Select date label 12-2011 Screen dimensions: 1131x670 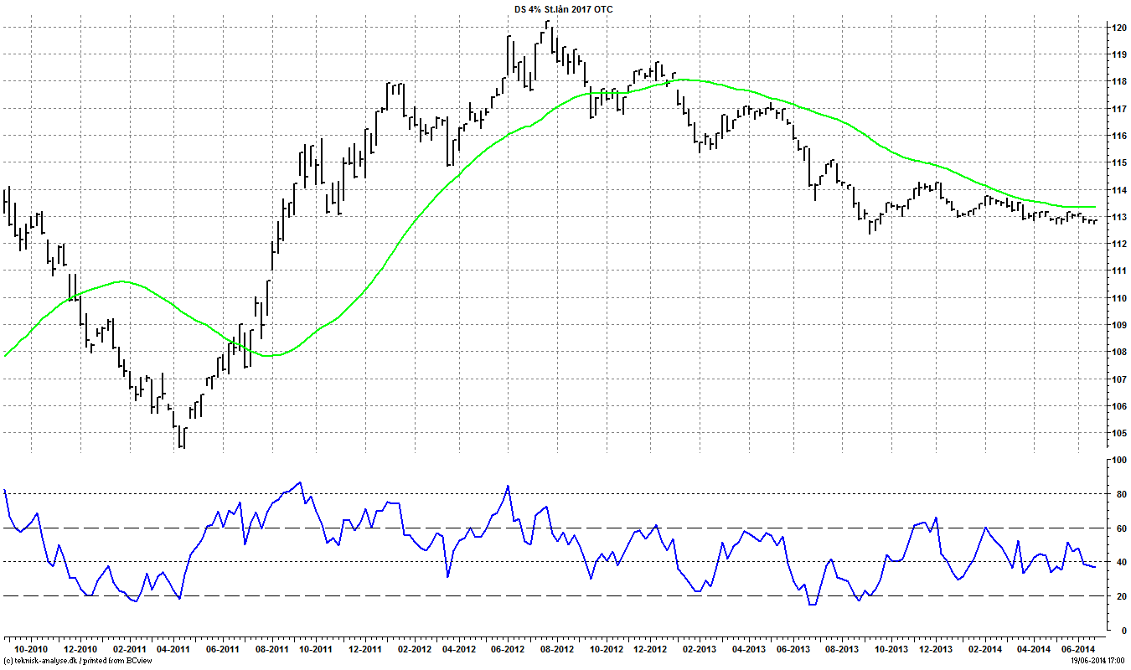pyautogui.click(x=365, y=648)
